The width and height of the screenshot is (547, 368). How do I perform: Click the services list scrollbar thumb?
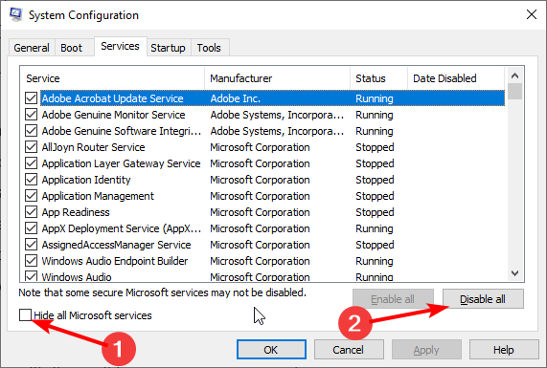[514, 92]
